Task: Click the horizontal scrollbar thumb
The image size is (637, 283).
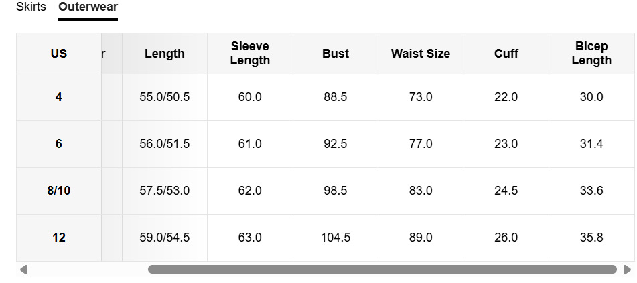Action: tap(382, 270)
